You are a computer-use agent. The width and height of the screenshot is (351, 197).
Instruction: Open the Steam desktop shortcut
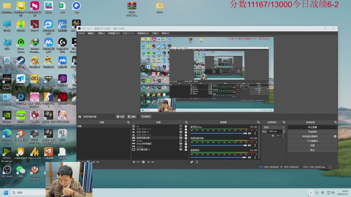point(21,62)
